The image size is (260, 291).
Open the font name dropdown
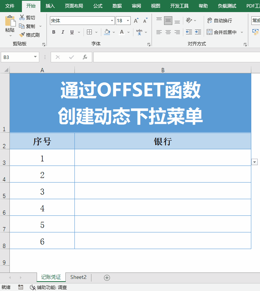[112, 21]
